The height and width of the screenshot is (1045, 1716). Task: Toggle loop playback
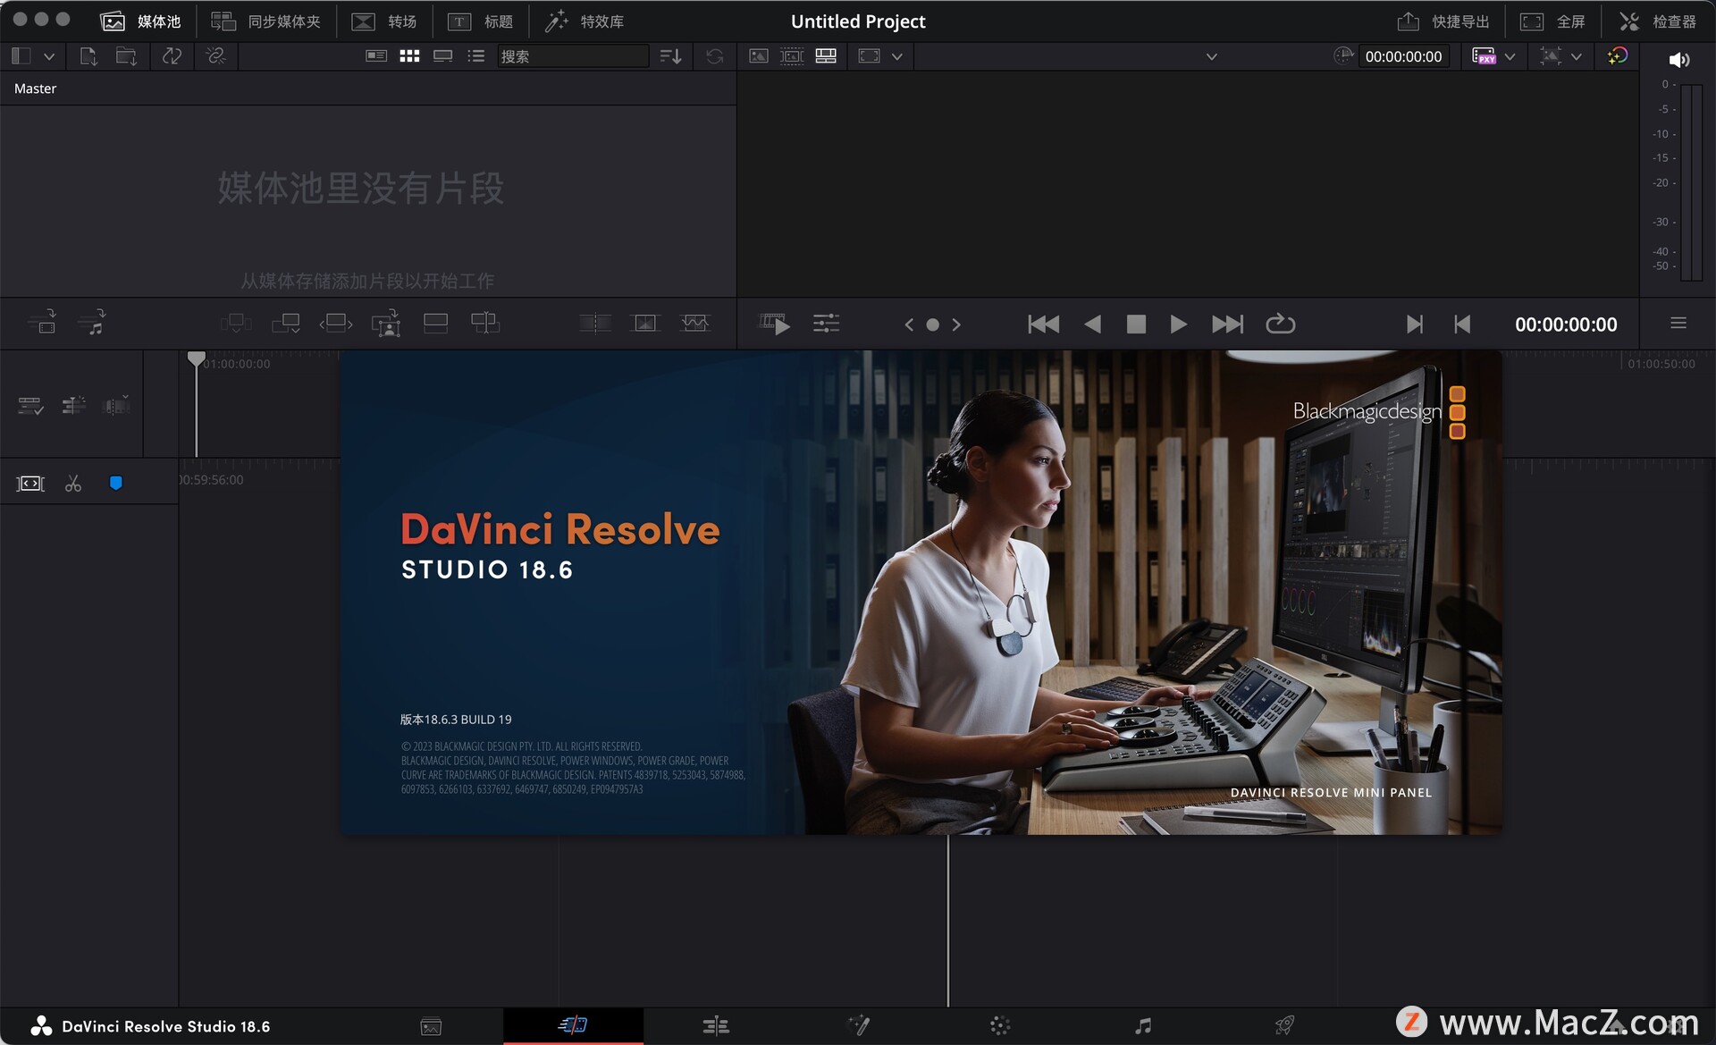click(1280, 323)
